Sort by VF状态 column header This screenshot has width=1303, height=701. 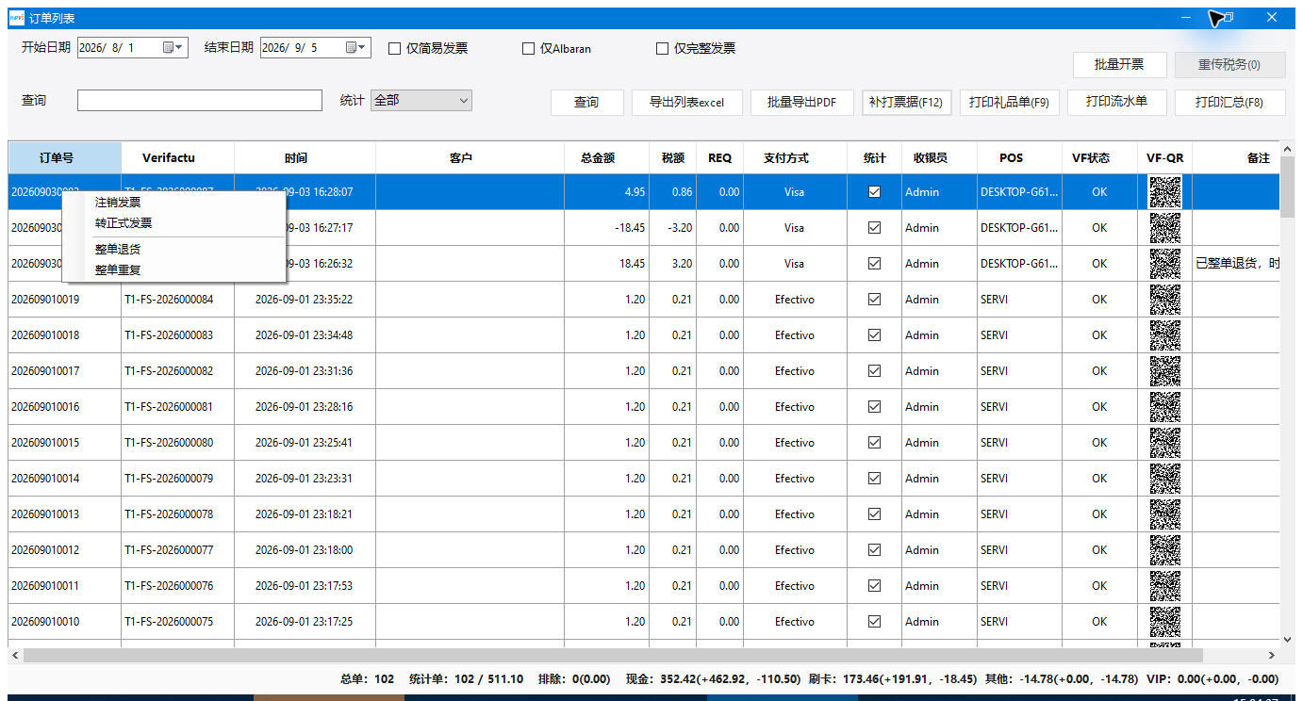1100,158
